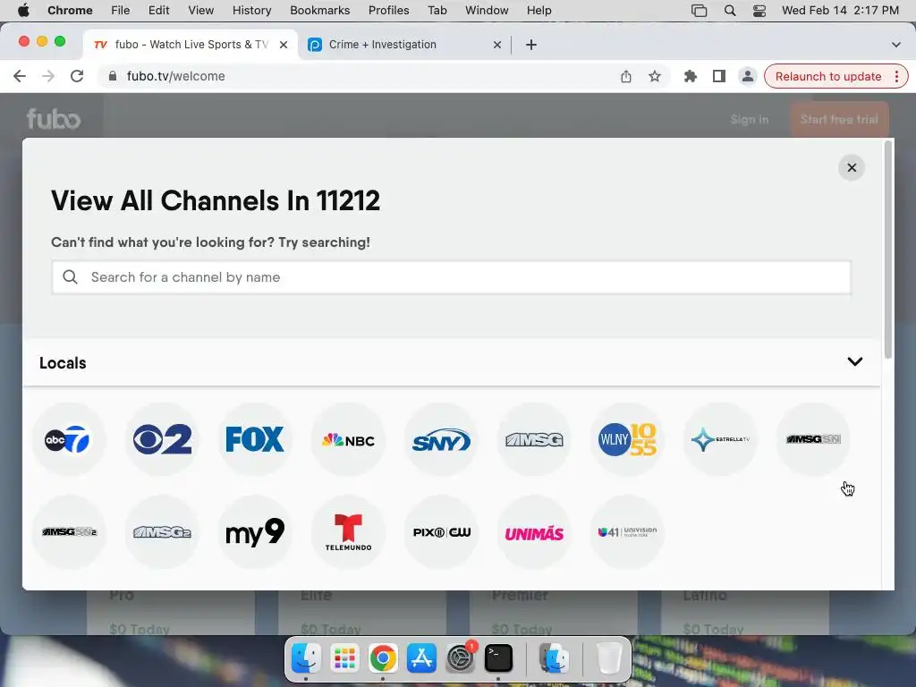Select the MSG SN channel logo
The image size is (916, 687).
[x=813, y=439]
